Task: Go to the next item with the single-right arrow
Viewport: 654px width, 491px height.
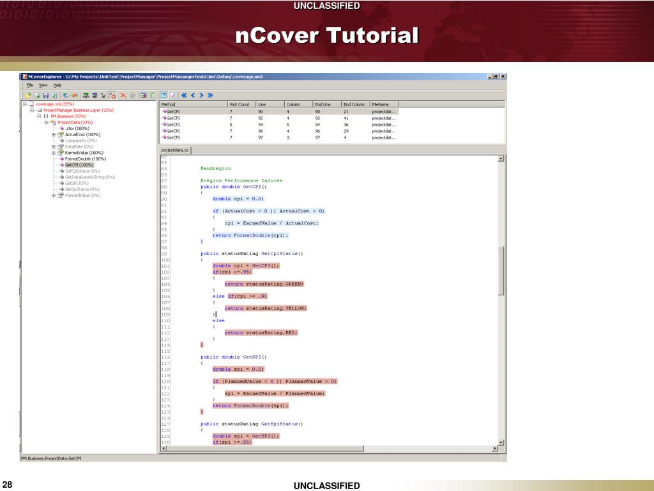Action: coord(201,96)
